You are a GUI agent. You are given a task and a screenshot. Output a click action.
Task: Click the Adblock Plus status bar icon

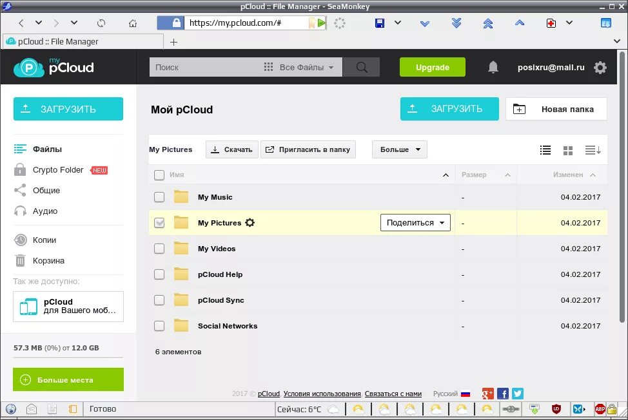tap(600, 409)
